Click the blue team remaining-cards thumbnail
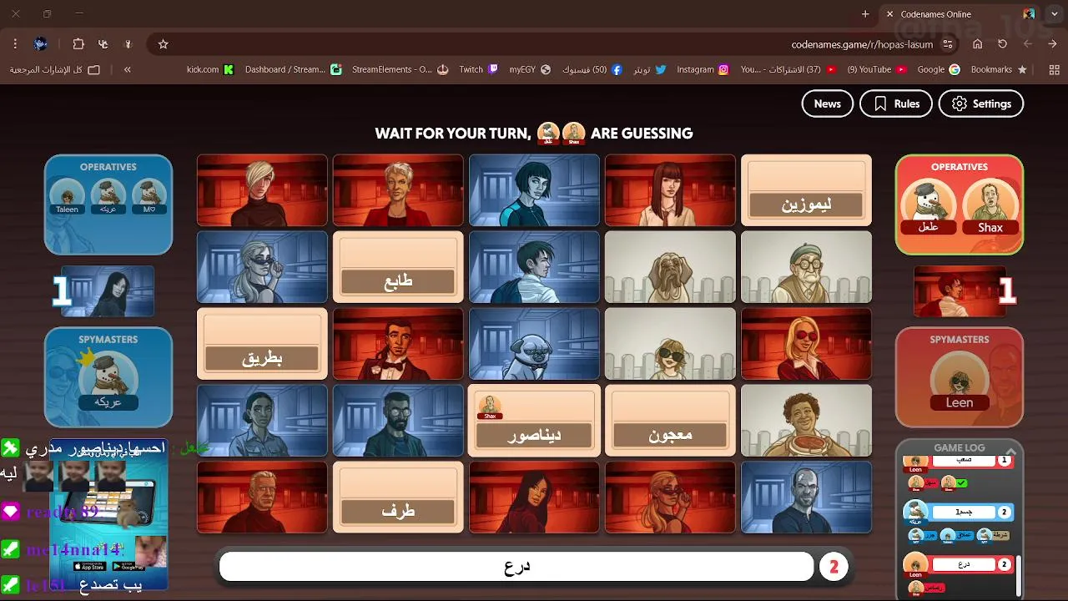The height and width of the screenshot is (601, 1068). tap(107, 291)
